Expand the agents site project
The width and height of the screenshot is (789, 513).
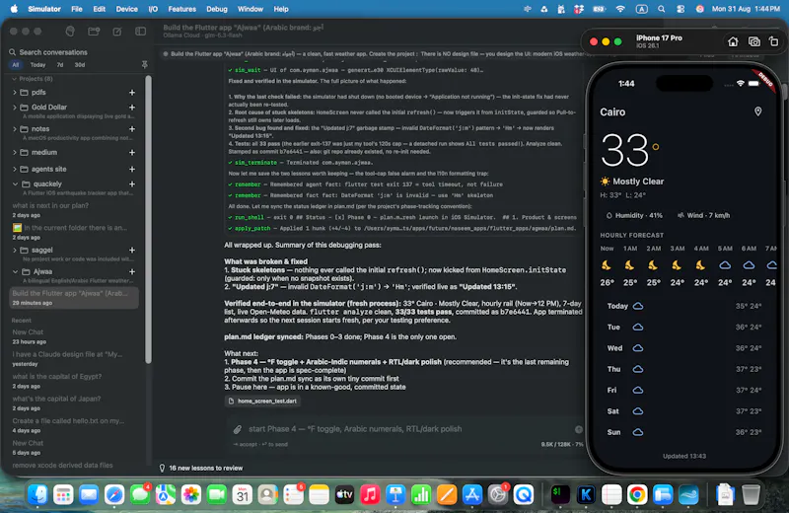pyautogui.click(x=15, y=169)
